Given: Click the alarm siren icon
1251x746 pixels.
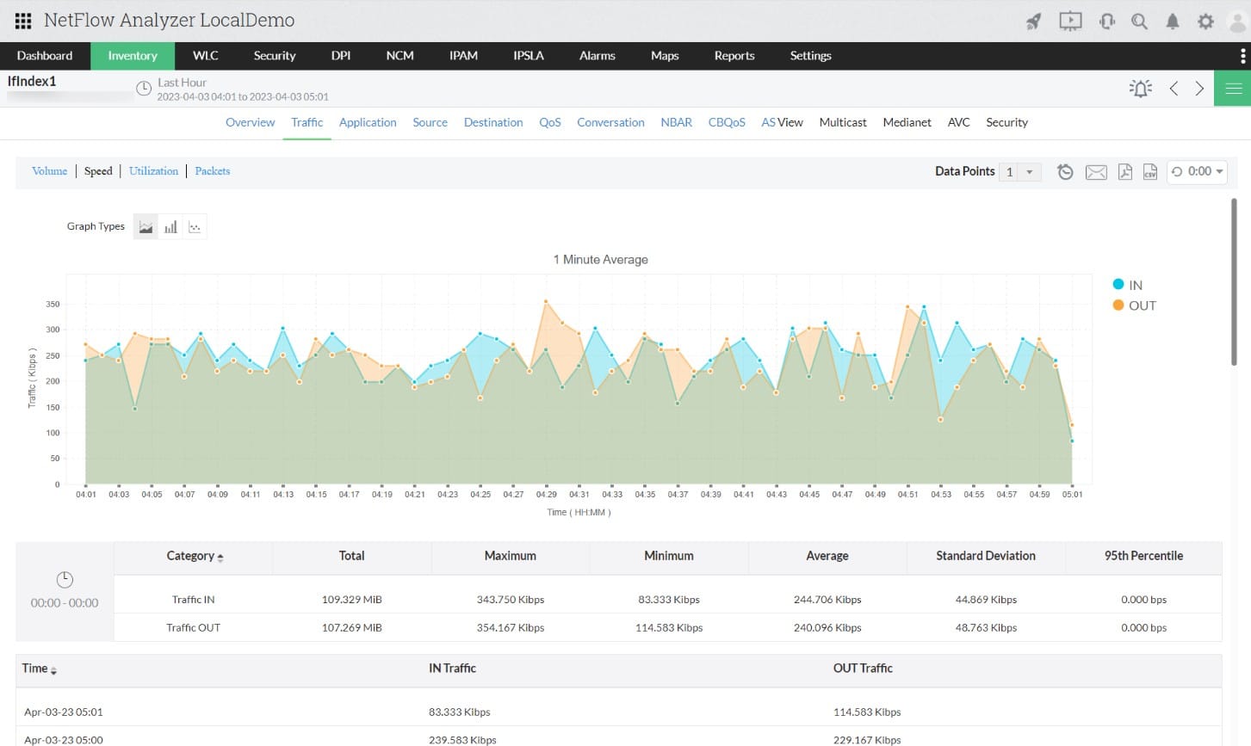Looking at the screenshot, I should tap(1141, 89).
